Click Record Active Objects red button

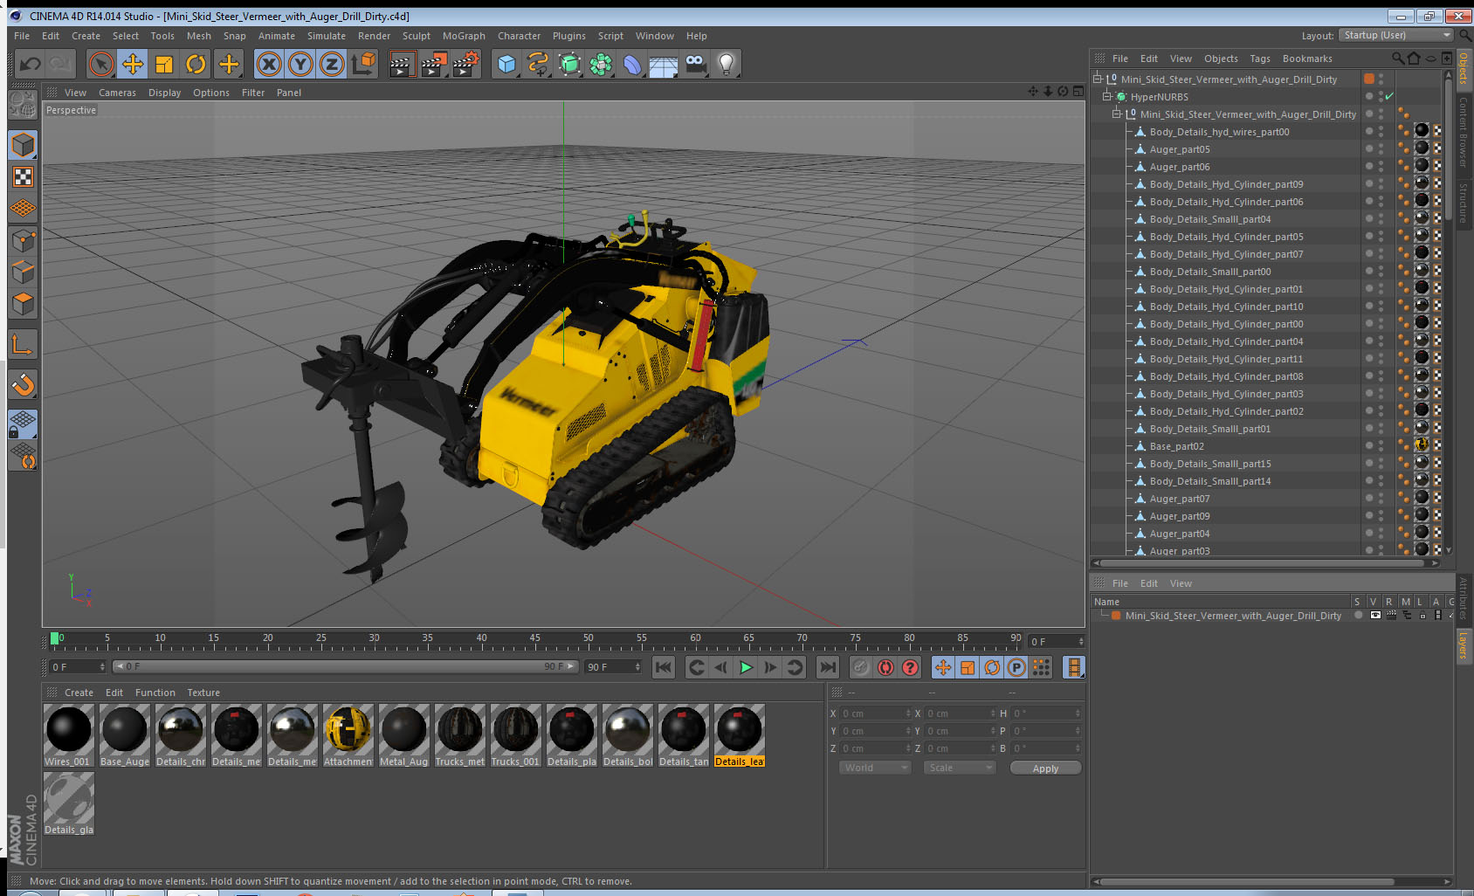pyautogui.click(x=861, y=667)
